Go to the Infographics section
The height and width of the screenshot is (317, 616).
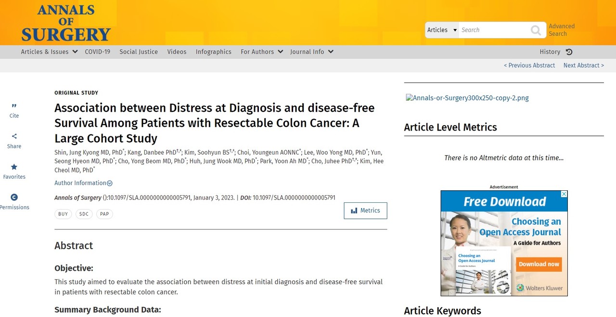point(213,52)
